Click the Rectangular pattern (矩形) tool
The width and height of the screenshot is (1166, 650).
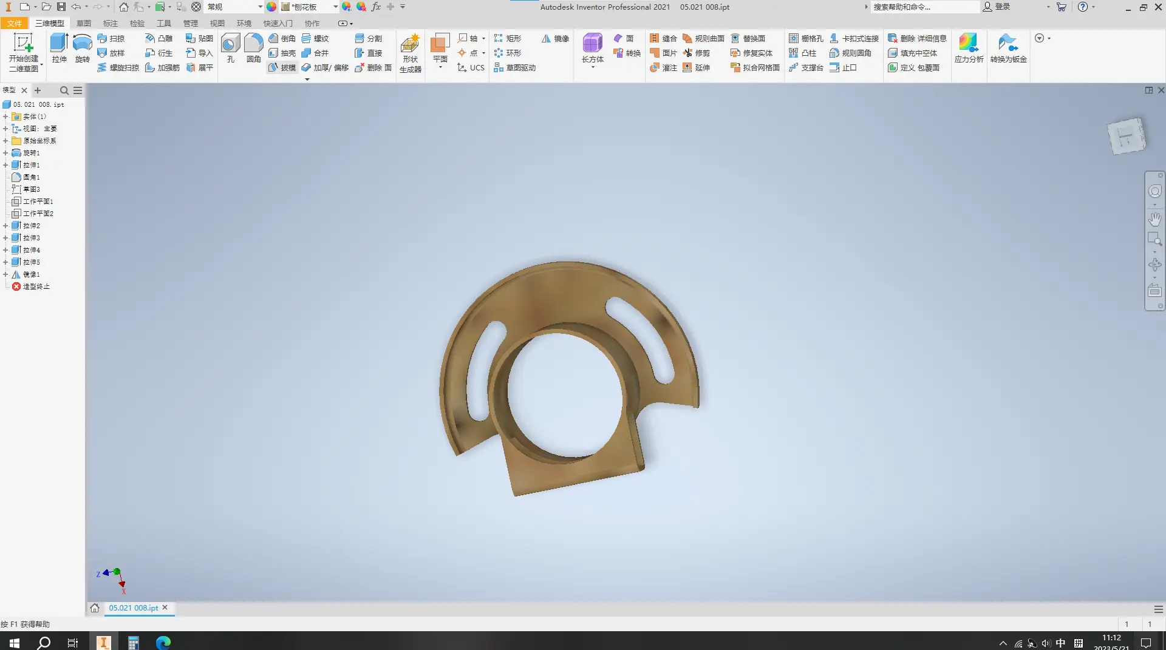508,38
